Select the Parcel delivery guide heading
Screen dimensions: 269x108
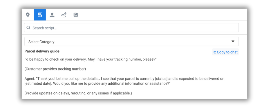point(42,51)
